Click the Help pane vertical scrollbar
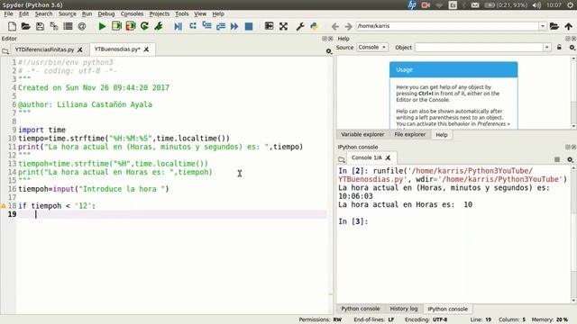Image resolution: width=577 pixels, height=324 pixels. click(x=573, y=93)
